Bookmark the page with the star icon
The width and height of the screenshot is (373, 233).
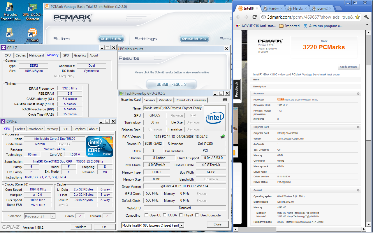click(357, 17)
